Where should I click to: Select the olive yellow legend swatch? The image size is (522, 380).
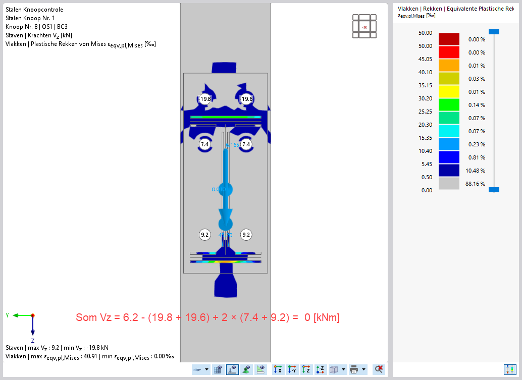(x=449, y=79)
